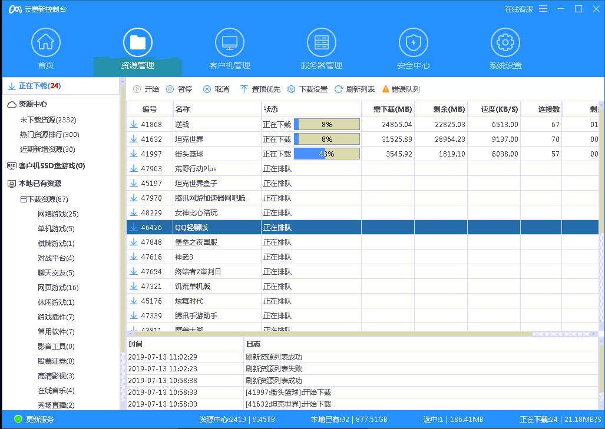The height and width of the screenshot is (429, 605).
Task: Select 已下载资源(87) node
Action: click(x=44, y=199)
